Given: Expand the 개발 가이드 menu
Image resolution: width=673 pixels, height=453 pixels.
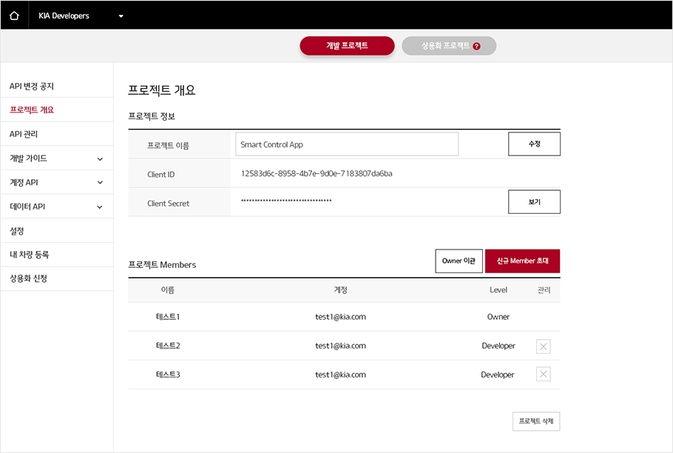Looking at the screenshot, I should coord(100,158).
